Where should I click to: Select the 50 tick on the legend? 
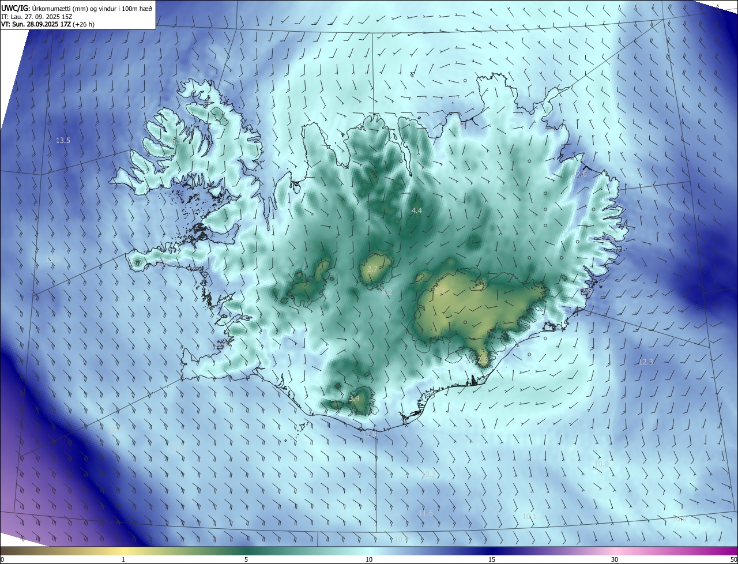[733, 560]
